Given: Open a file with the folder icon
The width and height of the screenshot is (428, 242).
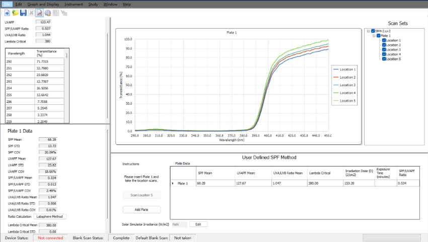Looking at the screenshot, I should click(x=15, y=13).
